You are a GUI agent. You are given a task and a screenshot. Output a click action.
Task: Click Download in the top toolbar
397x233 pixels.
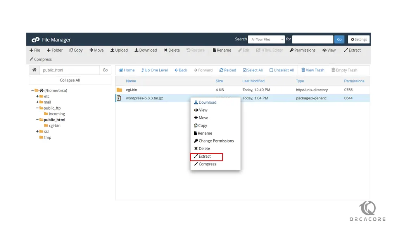pos(146,50)
